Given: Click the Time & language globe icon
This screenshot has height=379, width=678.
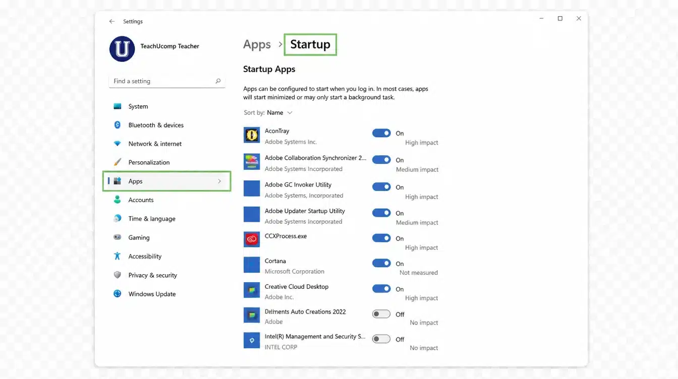Looking at the screenshot, I should [x=118, y=218].
